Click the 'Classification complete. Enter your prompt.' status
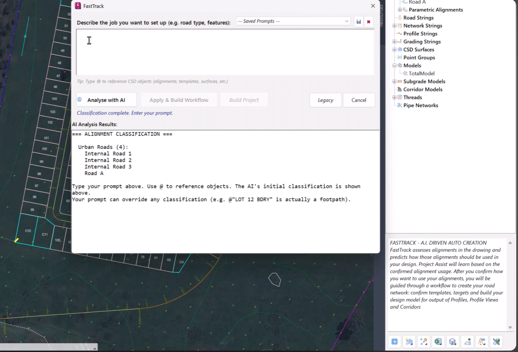The image size is (518, 352). pyautogui.click(x=125, y=113)
